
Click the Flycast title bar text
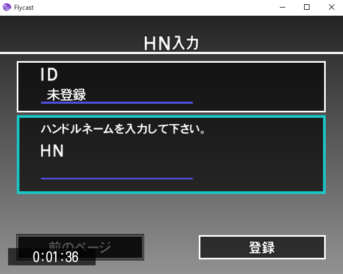coord(24,8)
